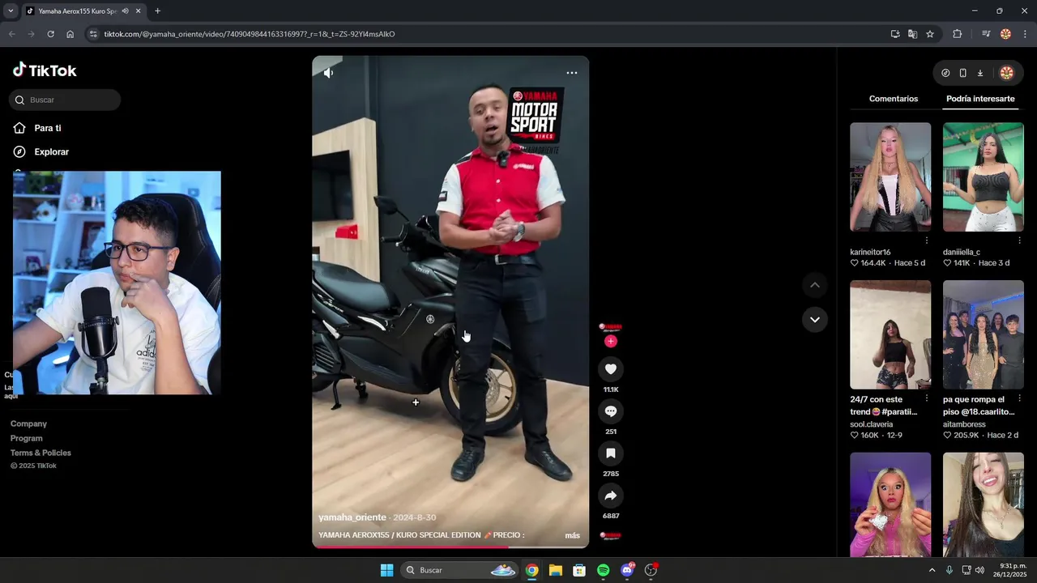Image resolution: width=1037 pixels, height=583 pixels.
Task: Click the translate page icon
Action: pos(912,34)
